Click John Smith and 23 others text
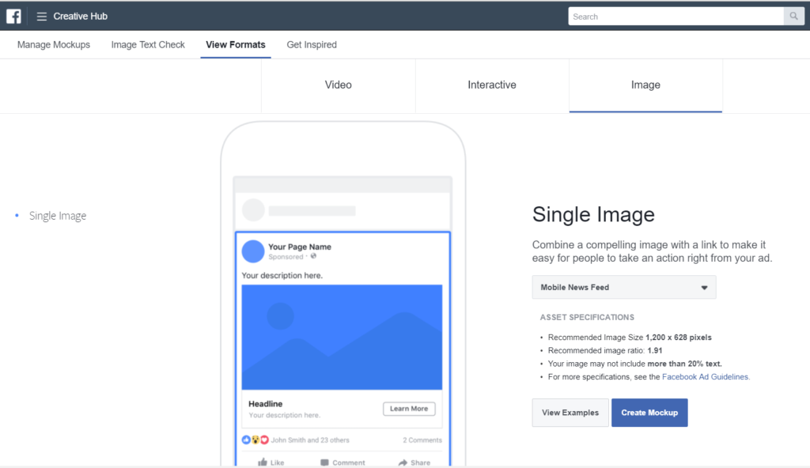The image size is (810, 468). [x=310, y=440]
